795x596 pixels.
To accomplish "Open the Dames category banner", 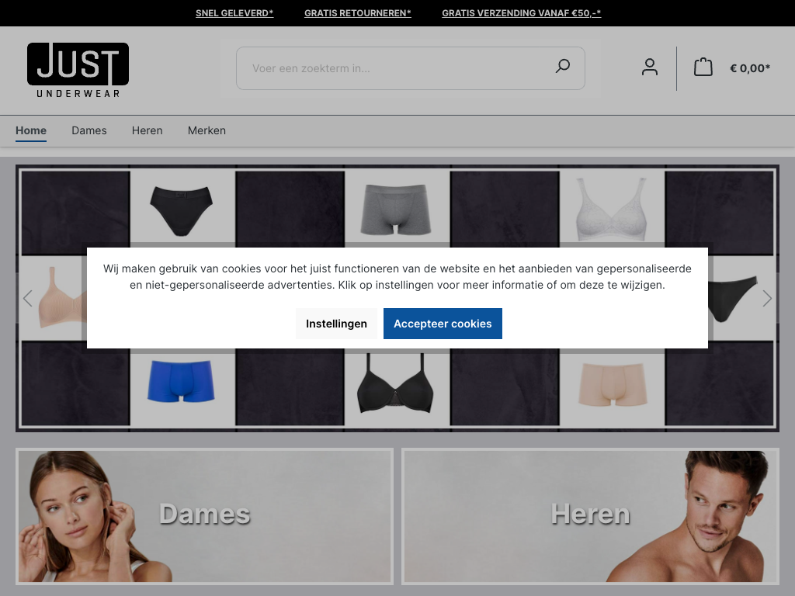I will pos(205,516).
